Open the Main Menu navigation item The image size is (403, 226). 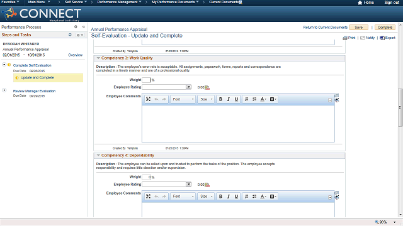coord(39,2)
